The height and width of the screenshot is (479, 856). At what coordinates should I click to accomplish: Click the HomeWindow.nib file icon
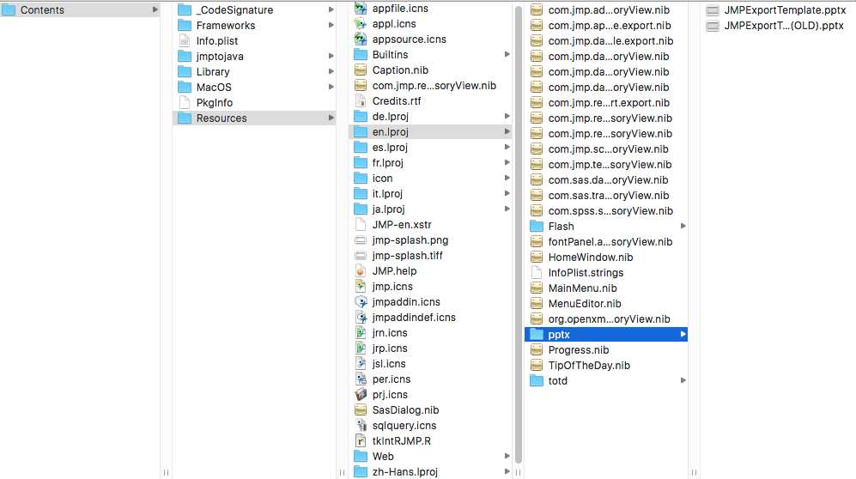[537, 257]
